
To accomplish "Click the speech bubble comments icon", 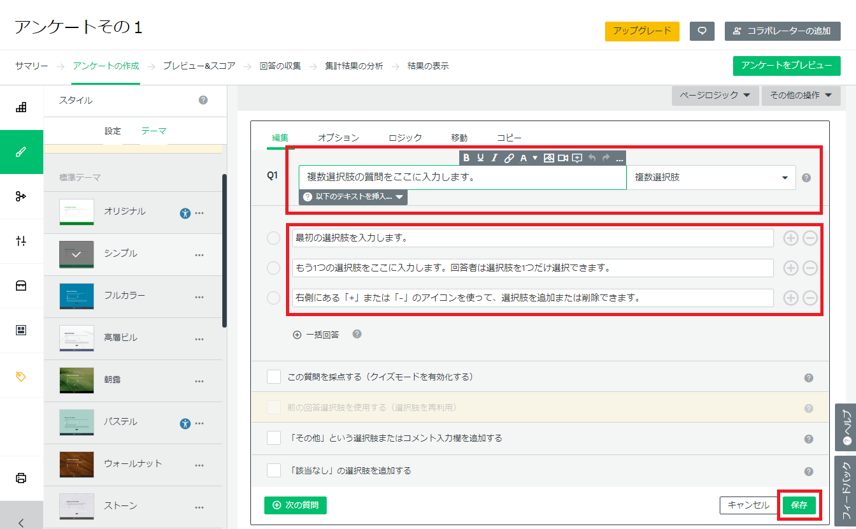I will pos(702,31).
